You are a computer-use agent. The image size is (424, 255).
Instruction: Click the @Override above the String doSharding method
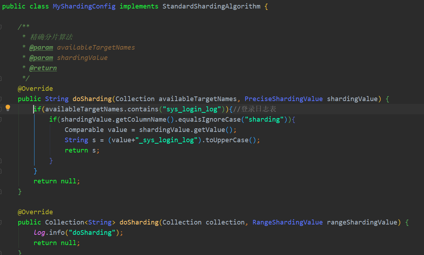tap(35, 89)
